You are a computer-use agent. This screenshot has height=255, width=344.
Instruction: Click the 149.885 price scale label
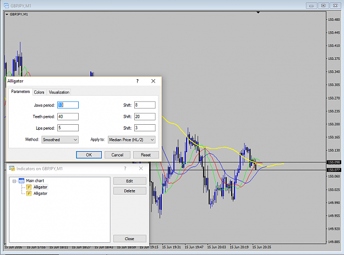pyautogui.click(x=334, y=242)
